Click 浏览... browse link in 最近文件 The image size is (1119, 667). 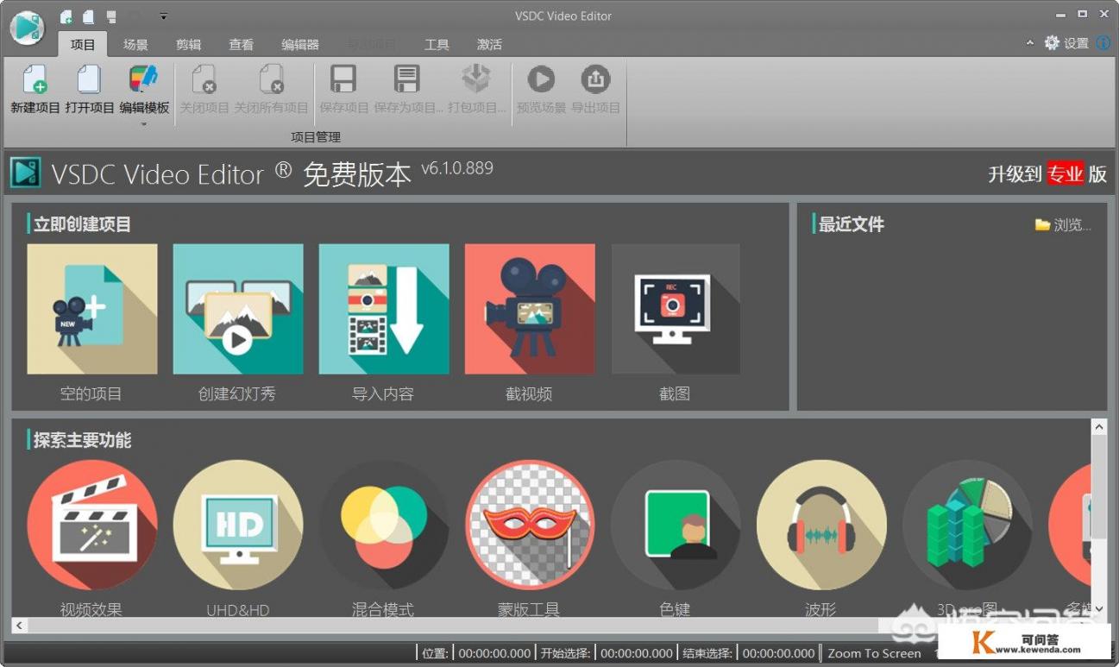(x=1064, y=225)
